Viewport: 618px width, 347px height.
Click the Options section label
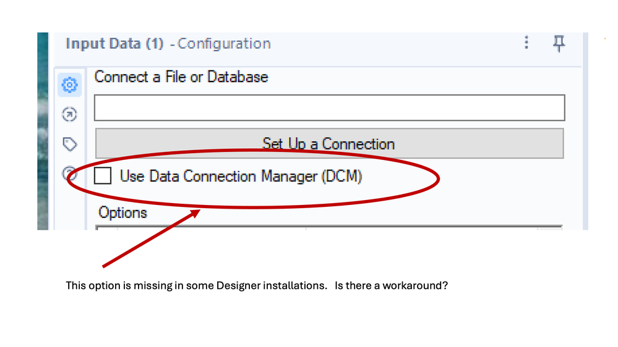pos(122,212)
